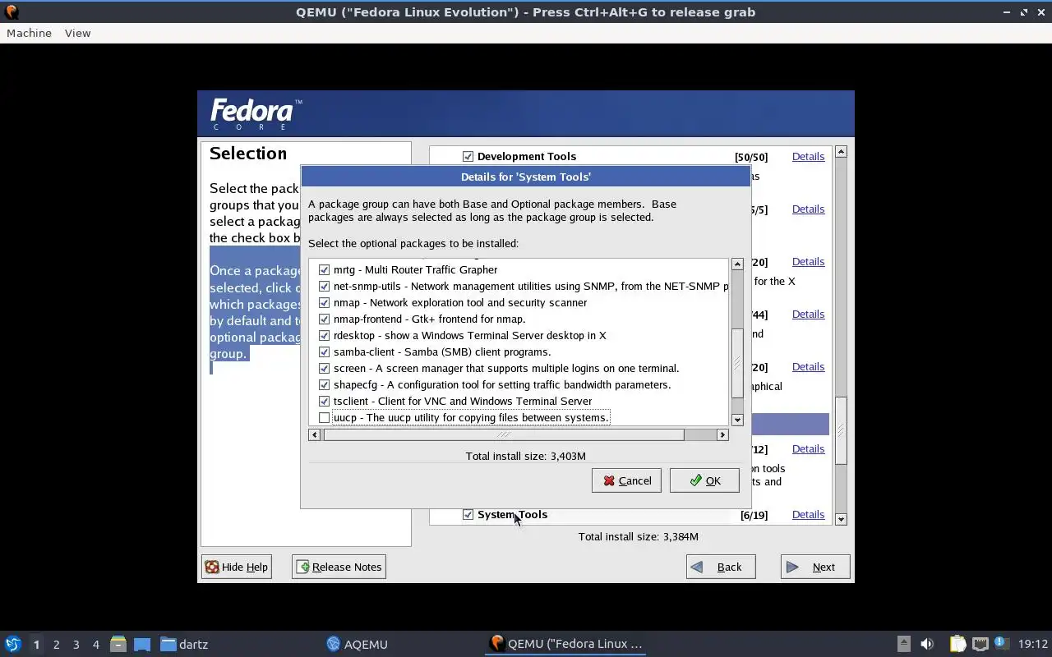
Task: Click the Hide Help button
Action: point(237,567)
